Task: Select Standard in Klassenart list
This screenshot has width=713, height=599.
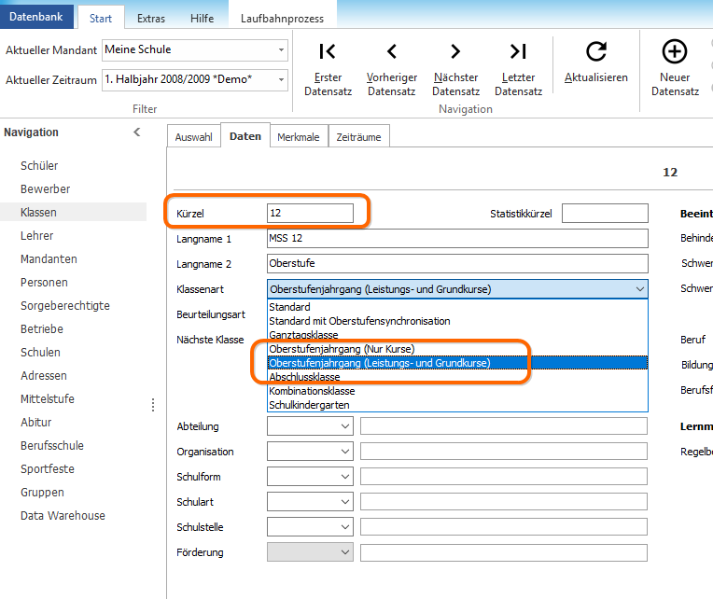Action: [457, 307]
